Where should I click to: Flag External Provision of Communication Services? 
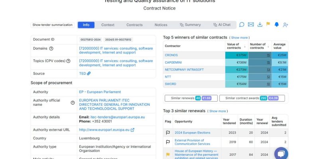pos(168,142)
